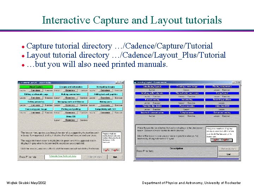Close the Learning Layout window
This screenshot has height=190, width=254.
coord(239,82)
